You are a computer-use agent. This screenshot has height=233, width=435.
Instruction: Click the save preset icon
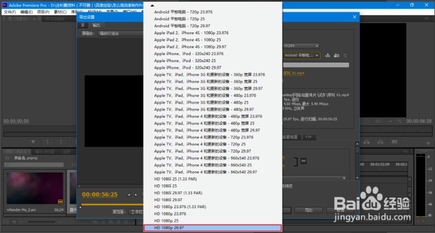click(x=328, y=55)
